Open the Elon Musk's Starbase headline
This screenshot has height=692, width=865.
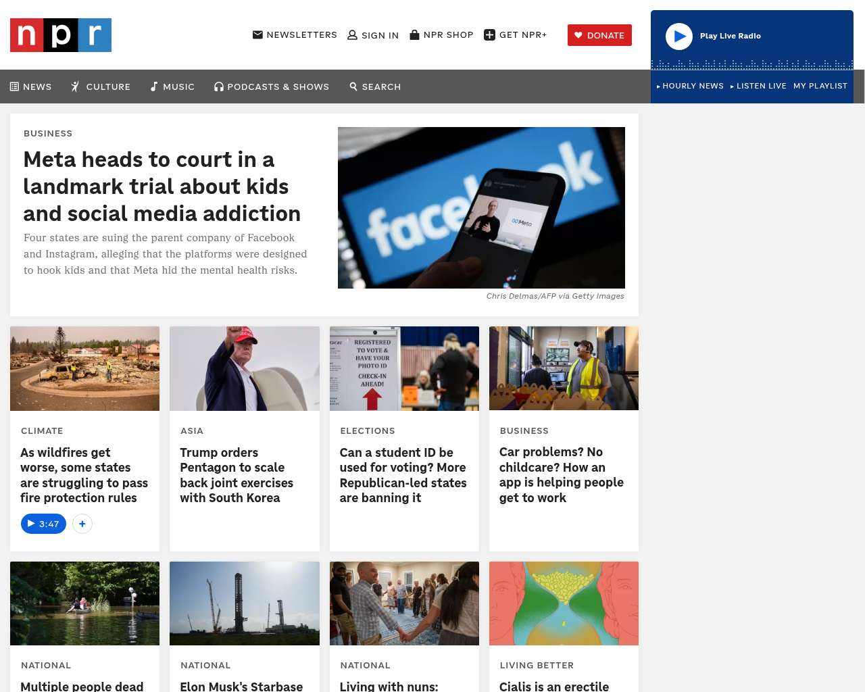click(x=241, y=686)
